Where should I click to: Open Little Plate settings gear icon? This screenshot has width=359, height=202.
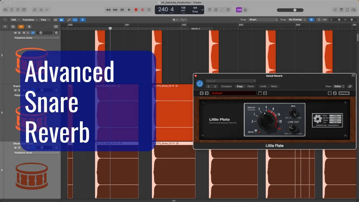(x=330, y=93)
